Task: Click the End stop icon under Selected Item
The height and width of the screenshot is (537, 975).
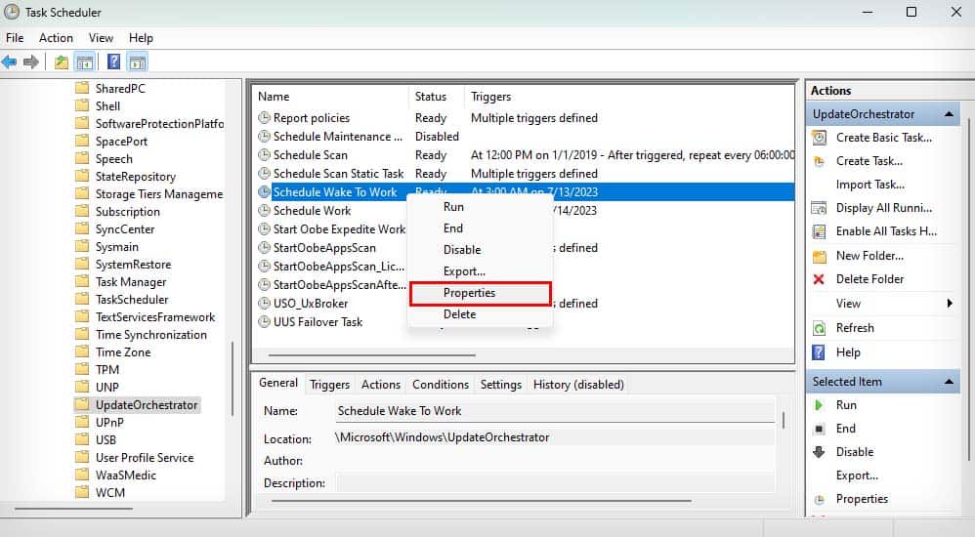Action: click(820, 429)
